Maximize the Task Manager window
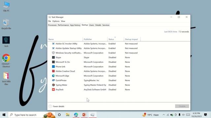 (179, 17)
